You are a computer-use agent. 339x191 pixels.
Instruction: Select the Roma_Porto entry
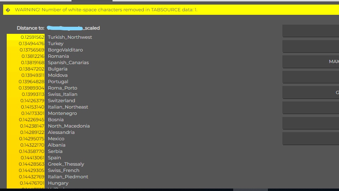[63, 88]
